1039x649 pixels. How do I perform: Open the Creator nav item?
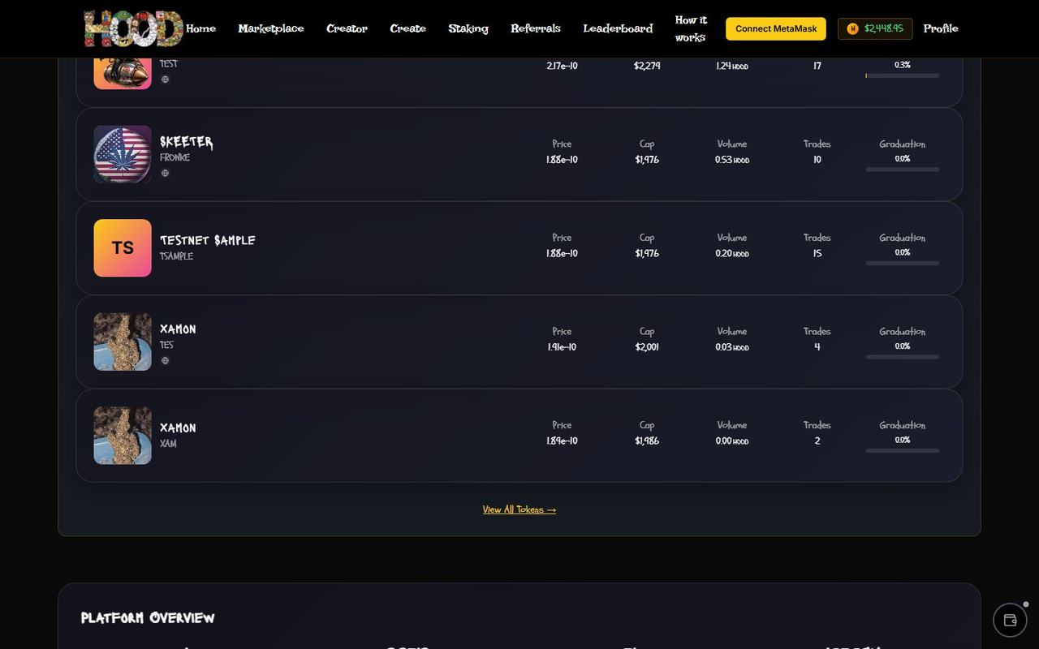tap(347, 28)
